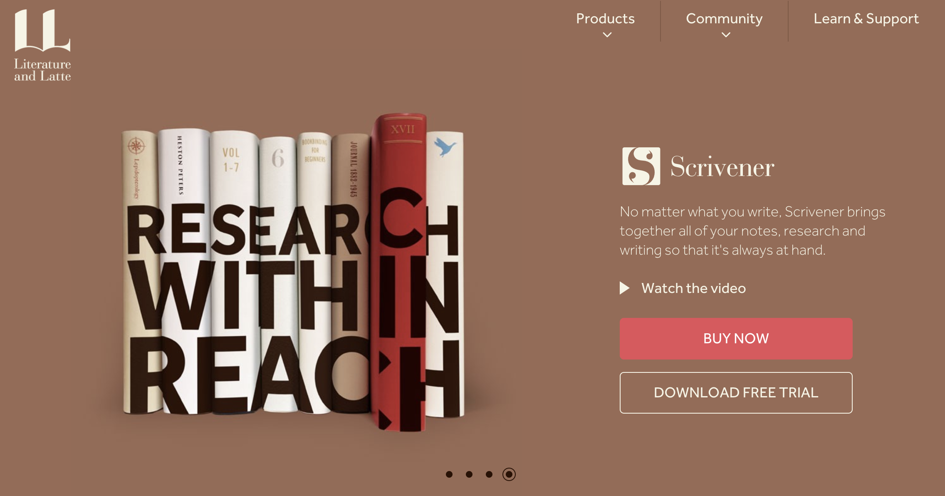
Task: Select the second carousel slide dot
Action: pos(469,474)
